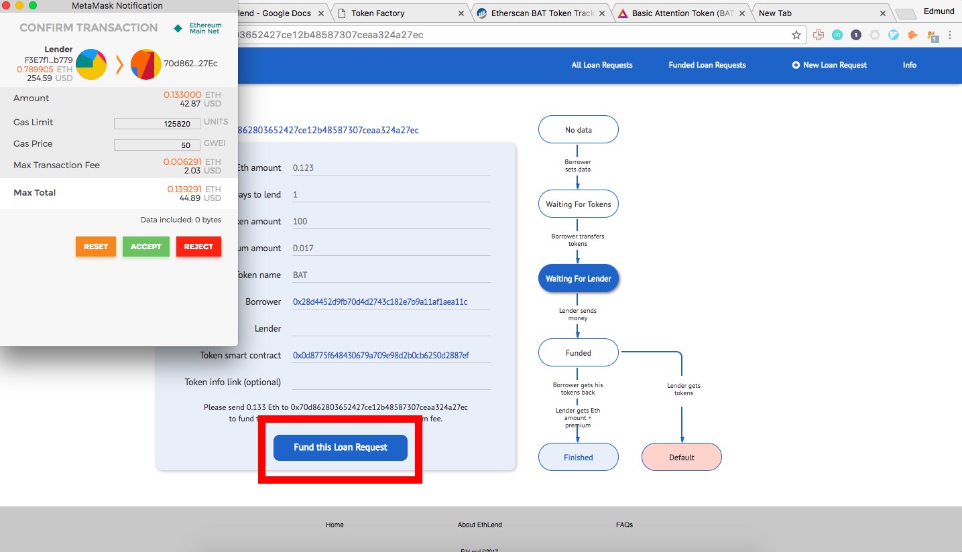Open the orange fox extension icon

912,35
